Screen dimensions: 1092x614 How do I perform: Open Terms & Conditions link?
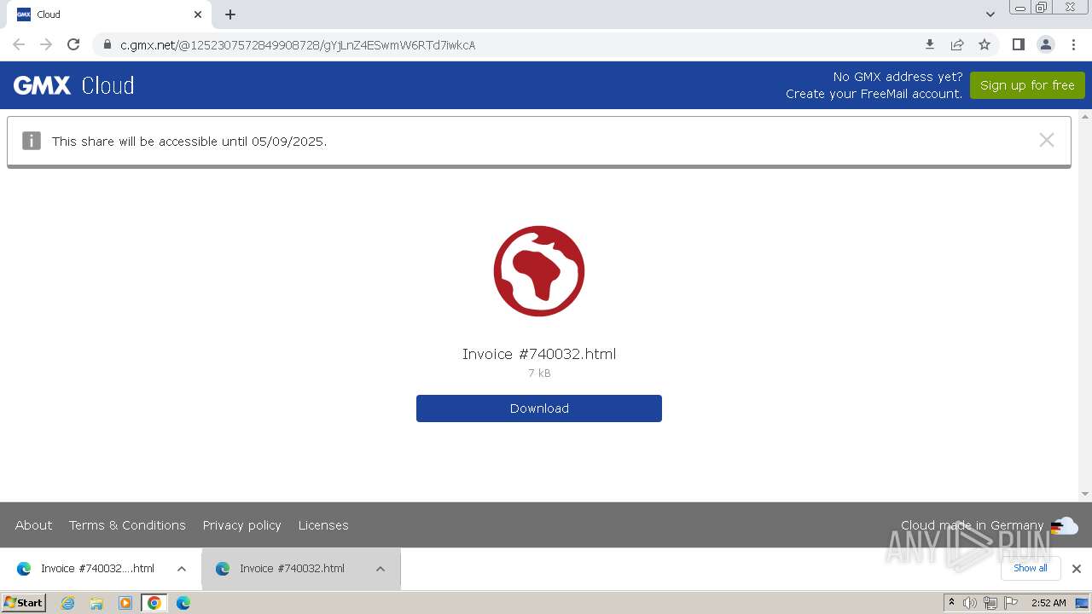127,525
